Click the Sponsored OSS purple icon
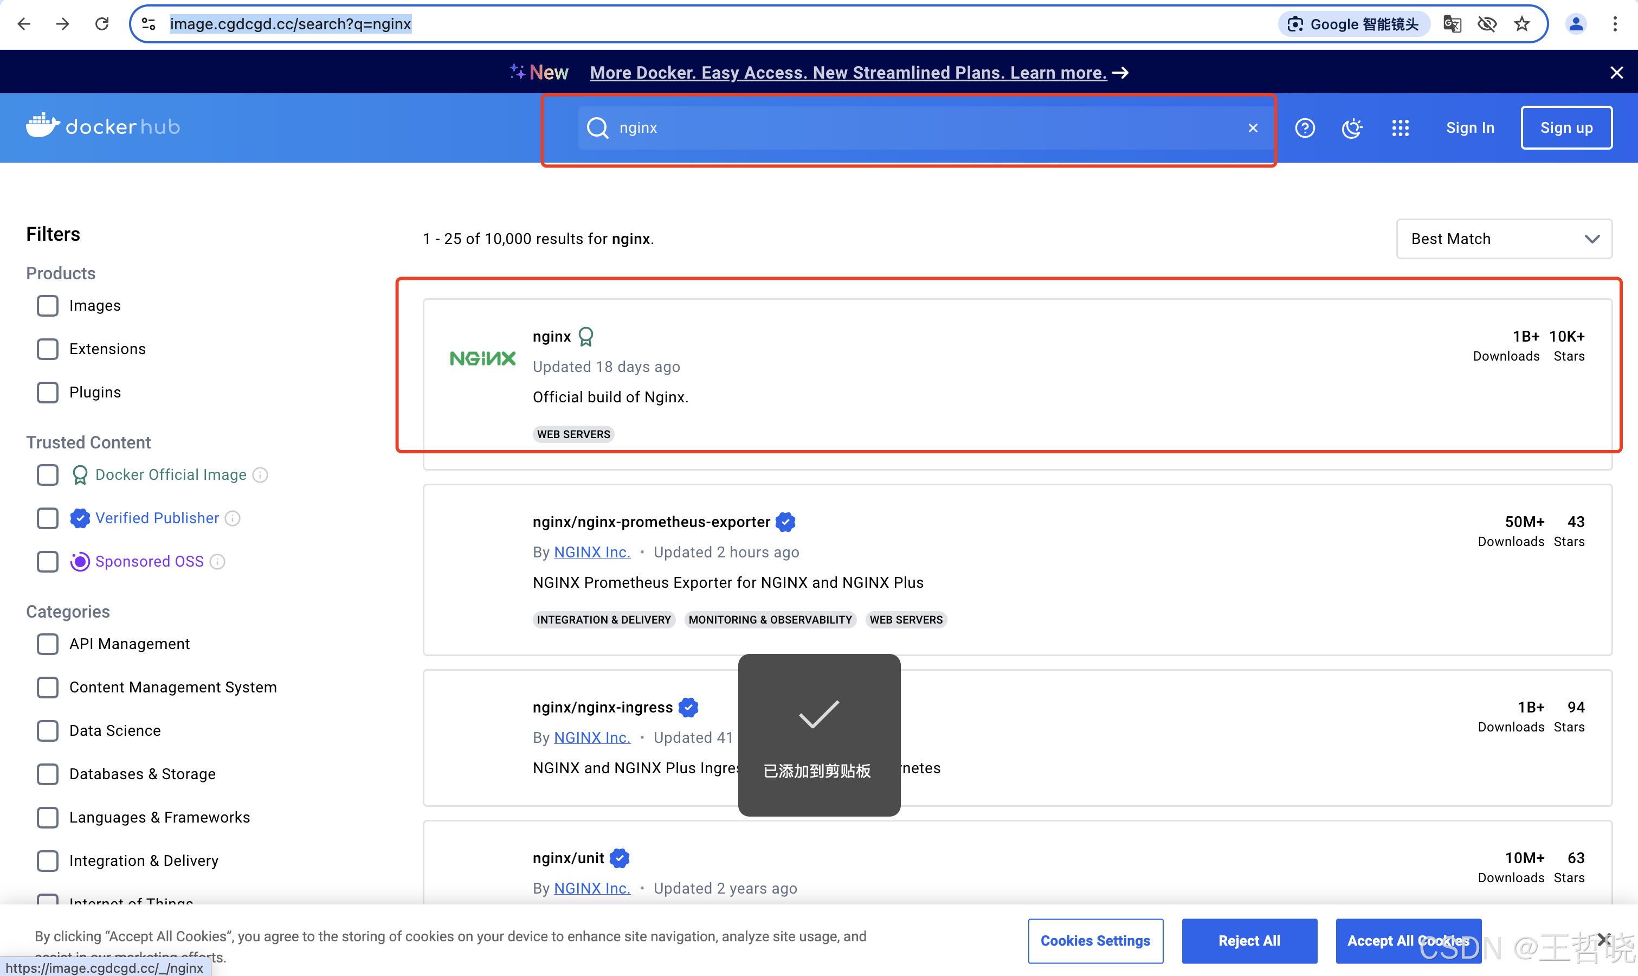 [80, 562]
